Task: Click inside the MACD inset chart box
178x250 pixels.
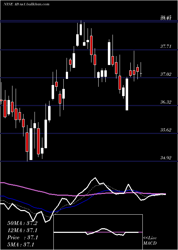Action: [x=98, y=232]
